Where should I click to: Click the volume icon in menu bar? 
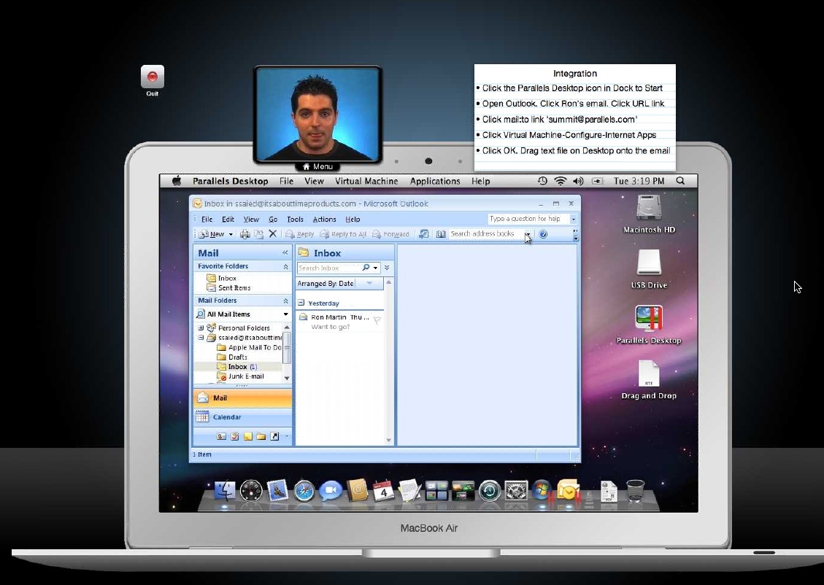pos(579,181)
